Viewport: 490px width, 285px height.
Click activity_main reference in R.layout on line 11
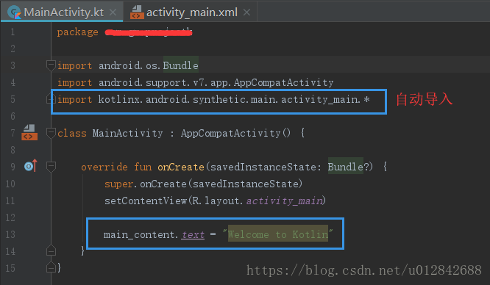click(285, 201)
